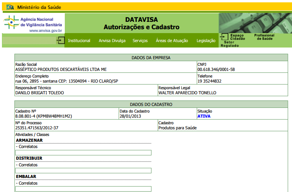Viewport: 292px width, 192px height.
Task: Click the ARMAZENAR activity heading
Action: tap(29, 140)
